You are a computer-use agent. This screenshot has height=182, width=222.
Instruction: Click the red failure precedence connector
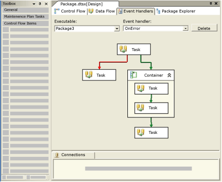(x=113, y=62)
